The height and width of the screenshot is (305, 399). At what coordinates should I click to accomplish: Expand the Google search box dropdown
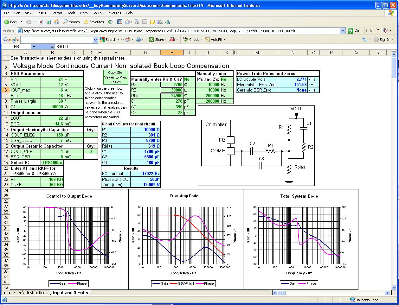pyautogui.click(x=95, y=40)
